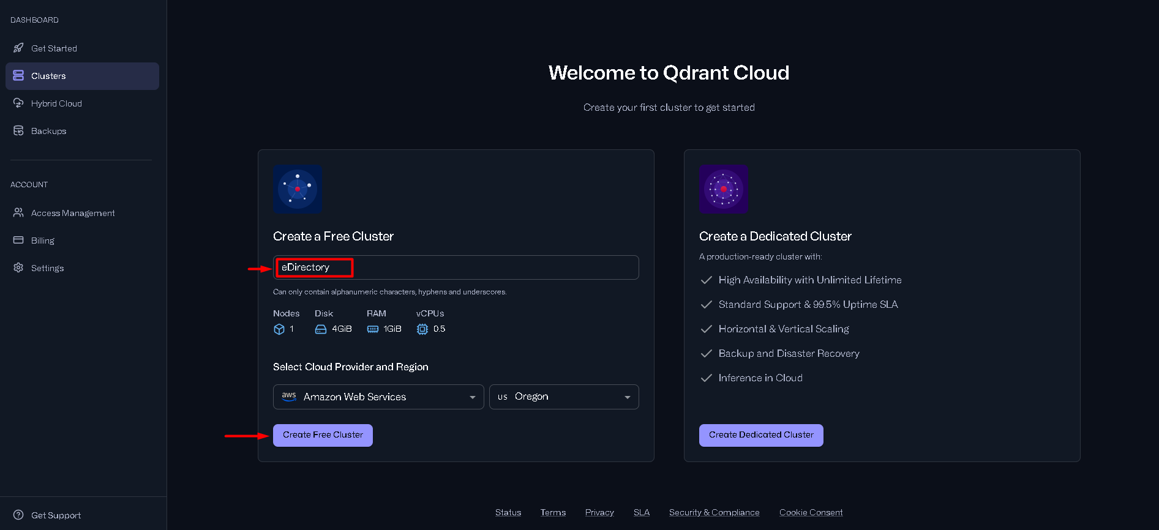
Task: Click the DASHBOARD section label
Action: coord(34,20)
